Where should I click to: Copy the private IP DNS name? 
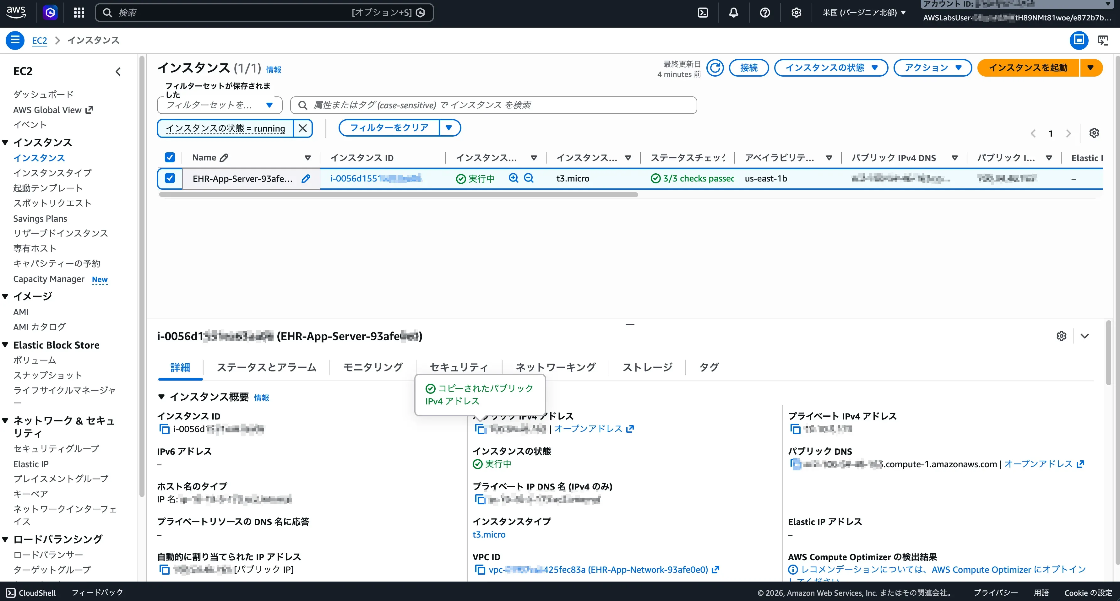click(480, 499)
